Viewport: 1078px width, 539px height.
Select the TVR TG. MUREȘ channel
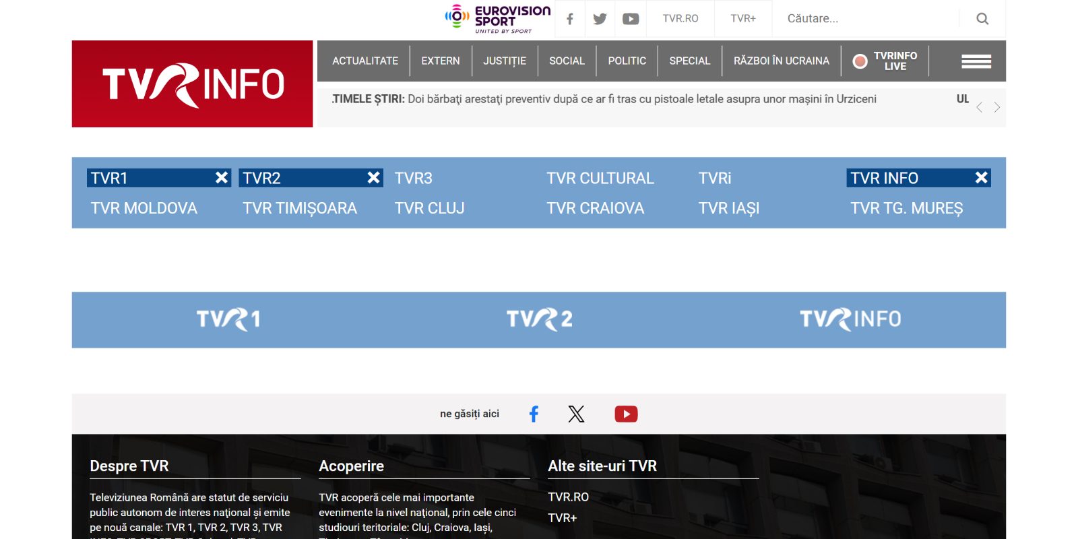click(x=907, y=208)
